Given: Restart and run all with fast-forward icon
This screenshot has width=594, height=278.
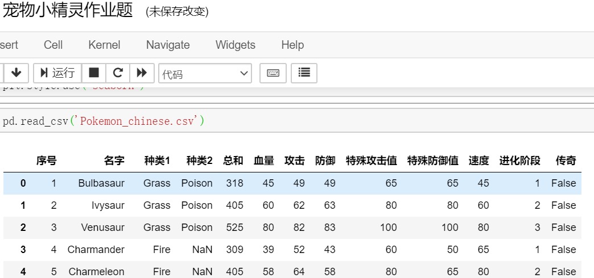Looking at the screenshot, I should tap(142, 73).
